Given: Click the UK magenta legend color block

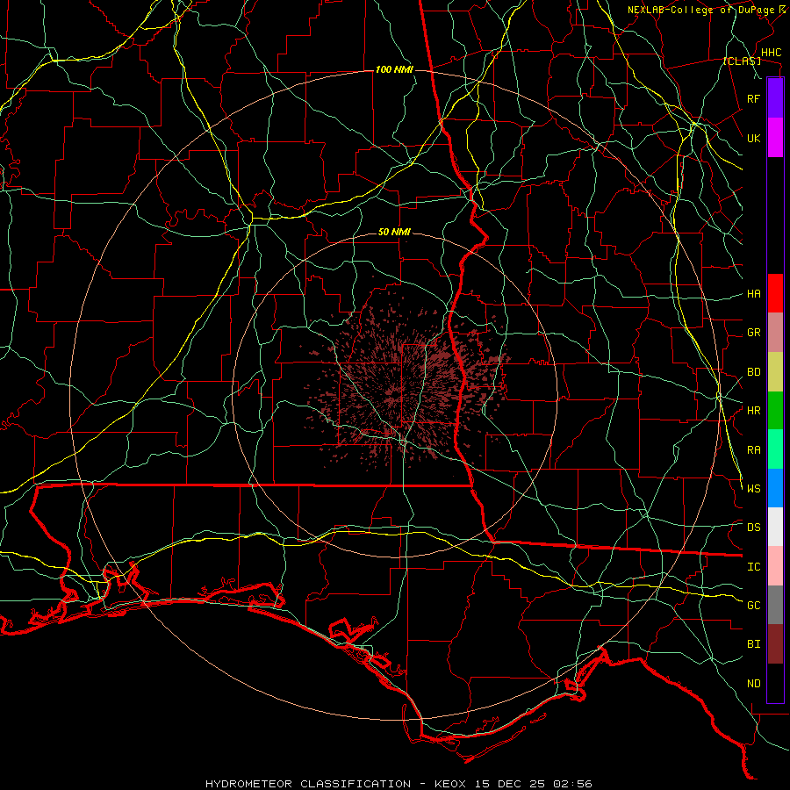Looking at the screenshot, I should click(775, 138).
